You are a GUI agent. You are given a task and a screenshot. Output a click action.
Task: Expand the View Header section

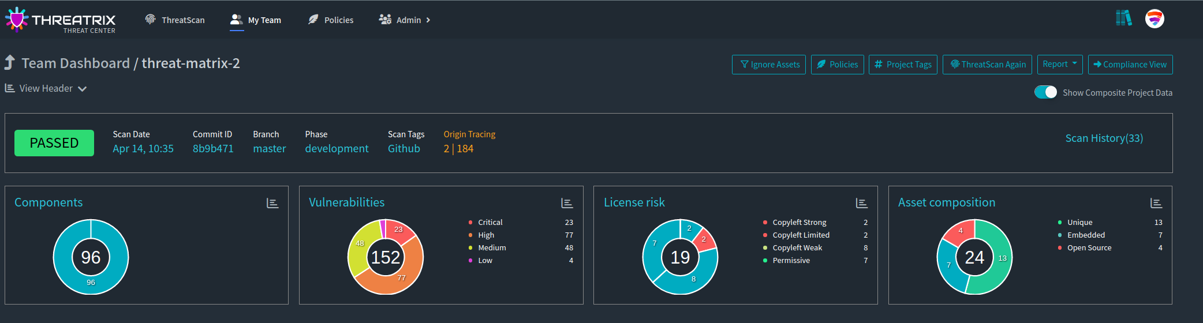point(46,89)
